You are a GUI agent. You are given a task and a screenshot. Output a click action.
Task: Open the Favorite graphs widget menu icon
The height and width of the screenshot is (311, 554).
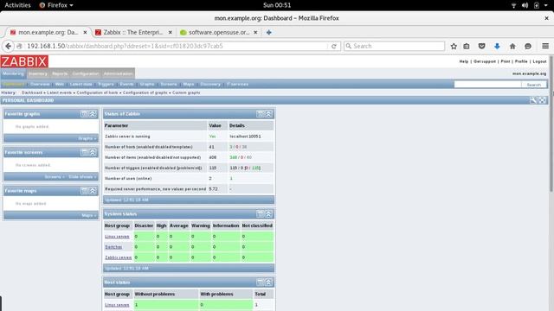[84, 114]
